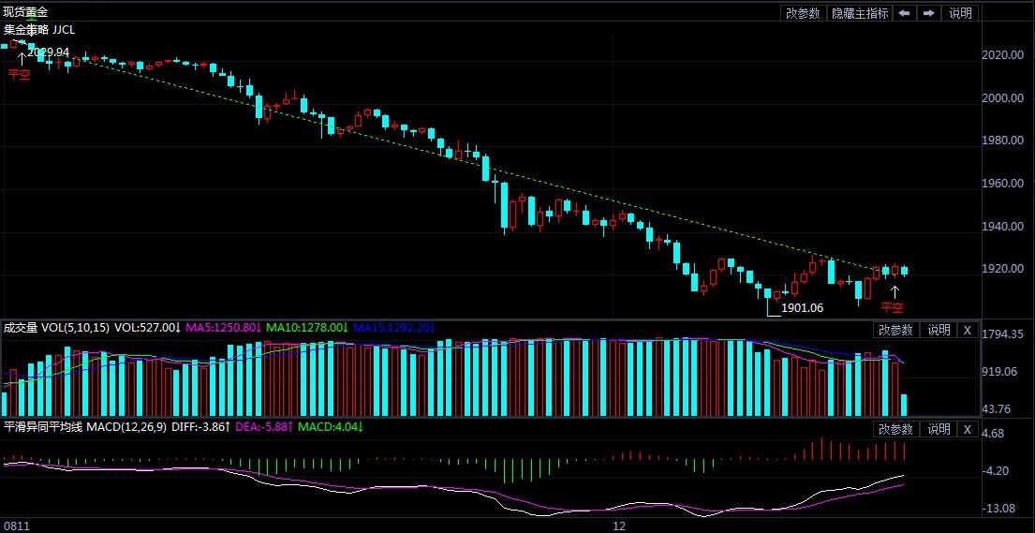Screen dimensions: 1035x533
Task: Open 说明 for the volume indicator
Action: [938, 330]
